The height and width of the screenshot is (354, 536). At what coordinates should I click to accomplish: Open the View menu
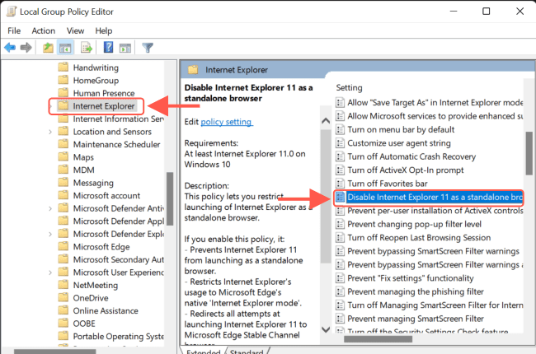pyautogui.click(x=76, y=30)
